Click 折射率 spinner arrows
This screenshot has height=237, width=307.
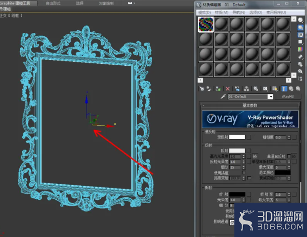click(289, 194)
